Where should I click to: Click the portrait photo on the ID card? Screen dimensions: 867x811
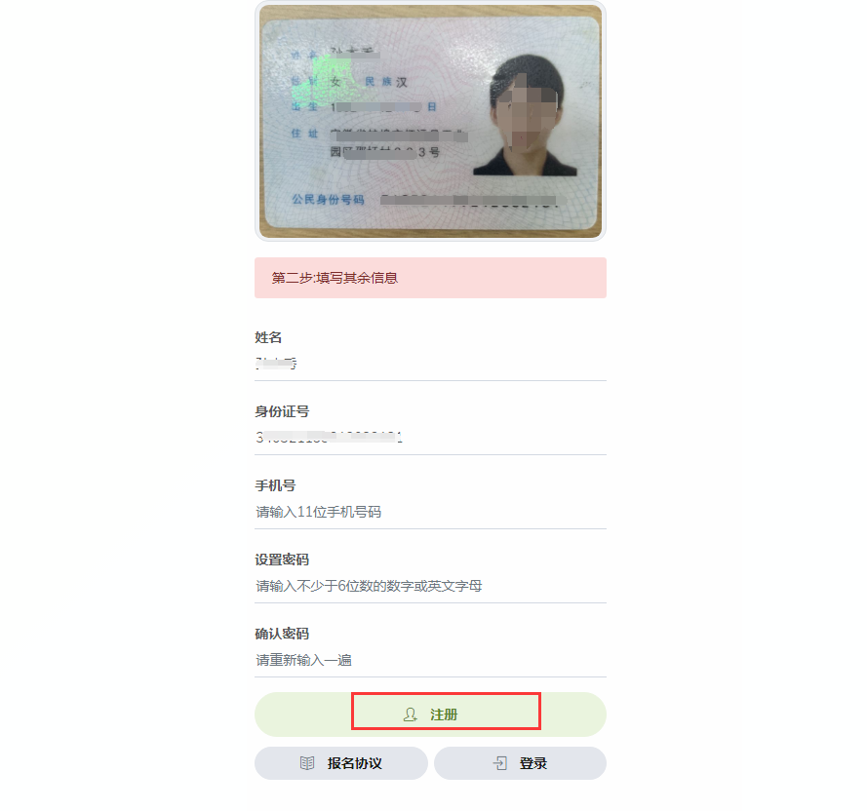click(x=525, y=115)
